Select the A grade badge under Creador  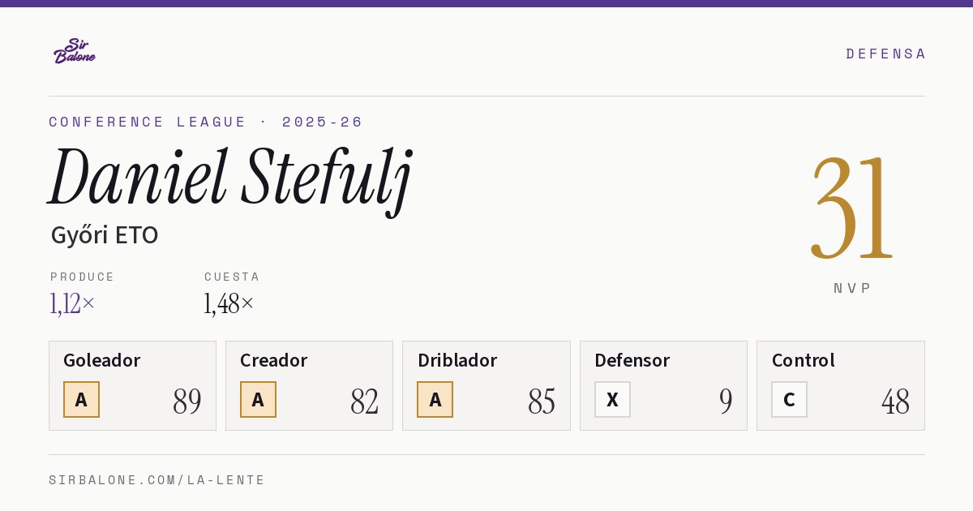[258, 399]
